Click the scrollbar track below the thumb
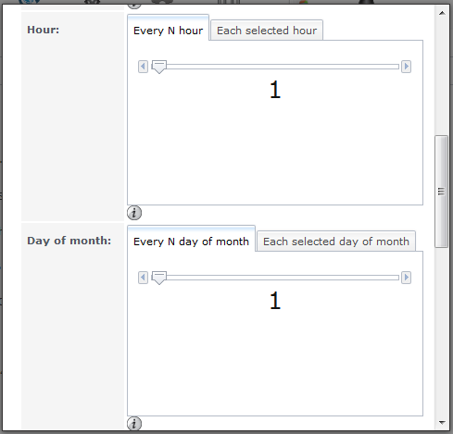453x434 pixels. (442, 331)
